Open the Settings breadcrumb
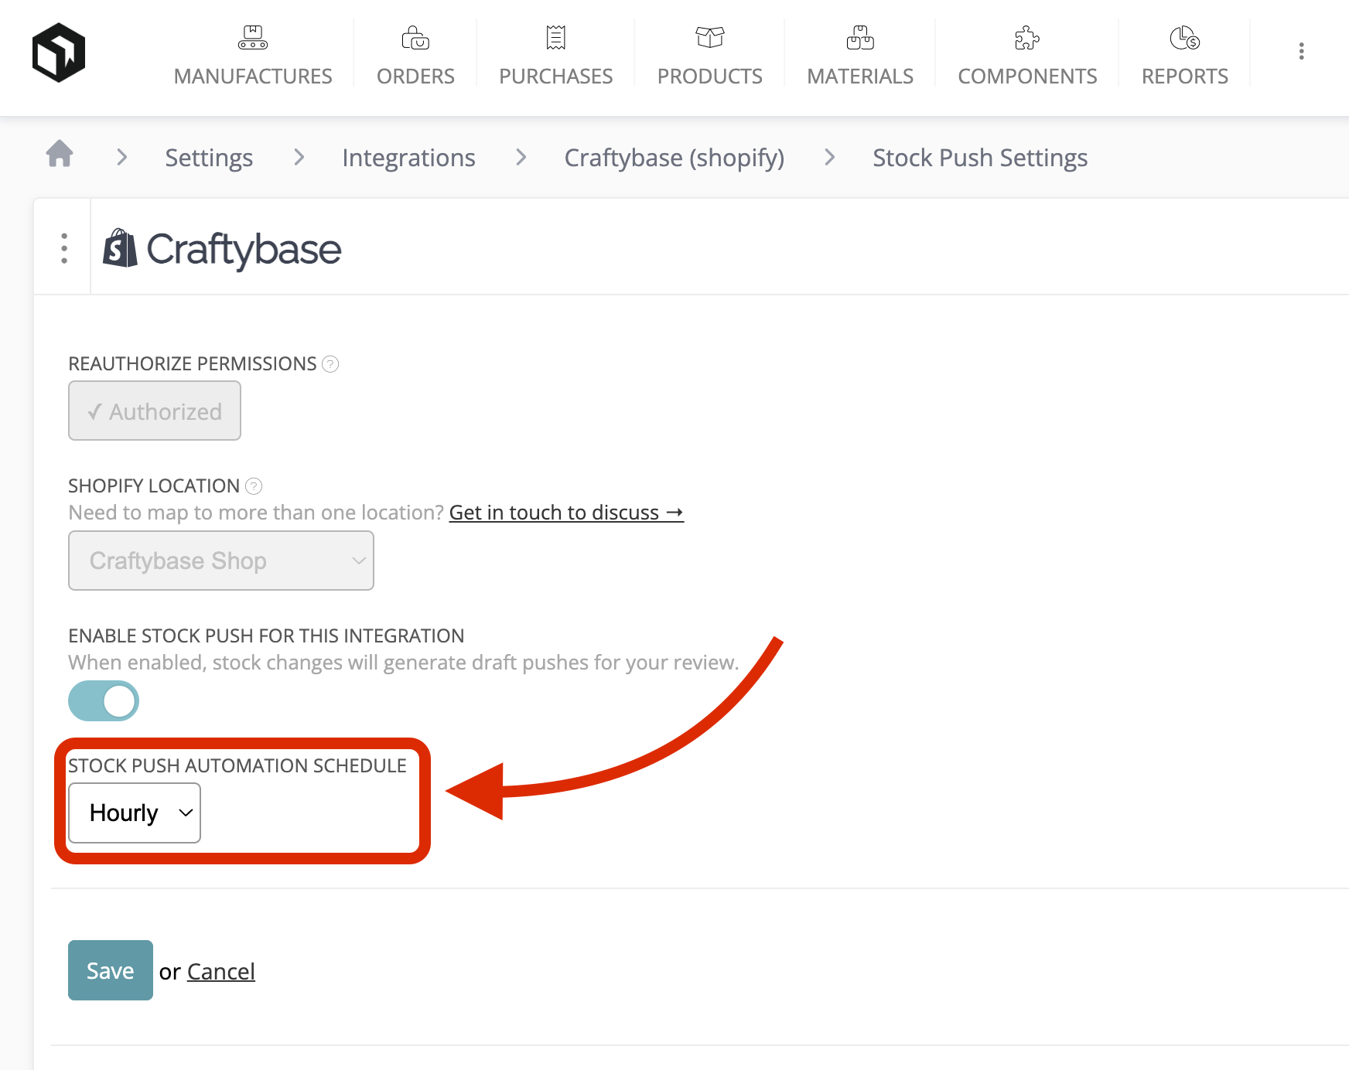Viewport: 1349px width, 1070px height. pos(209,158)
